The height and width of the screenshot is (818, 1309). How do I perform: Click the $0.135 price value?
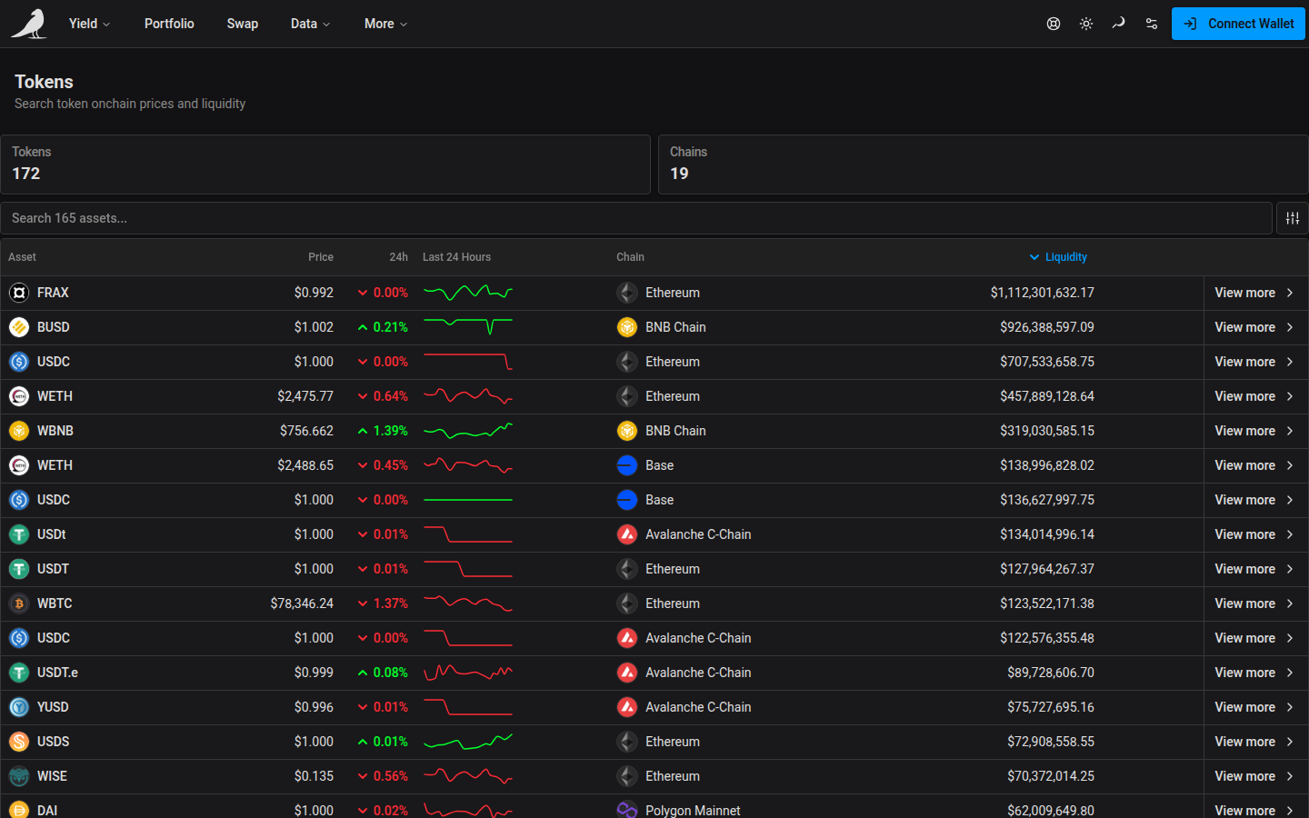[314, 776]
